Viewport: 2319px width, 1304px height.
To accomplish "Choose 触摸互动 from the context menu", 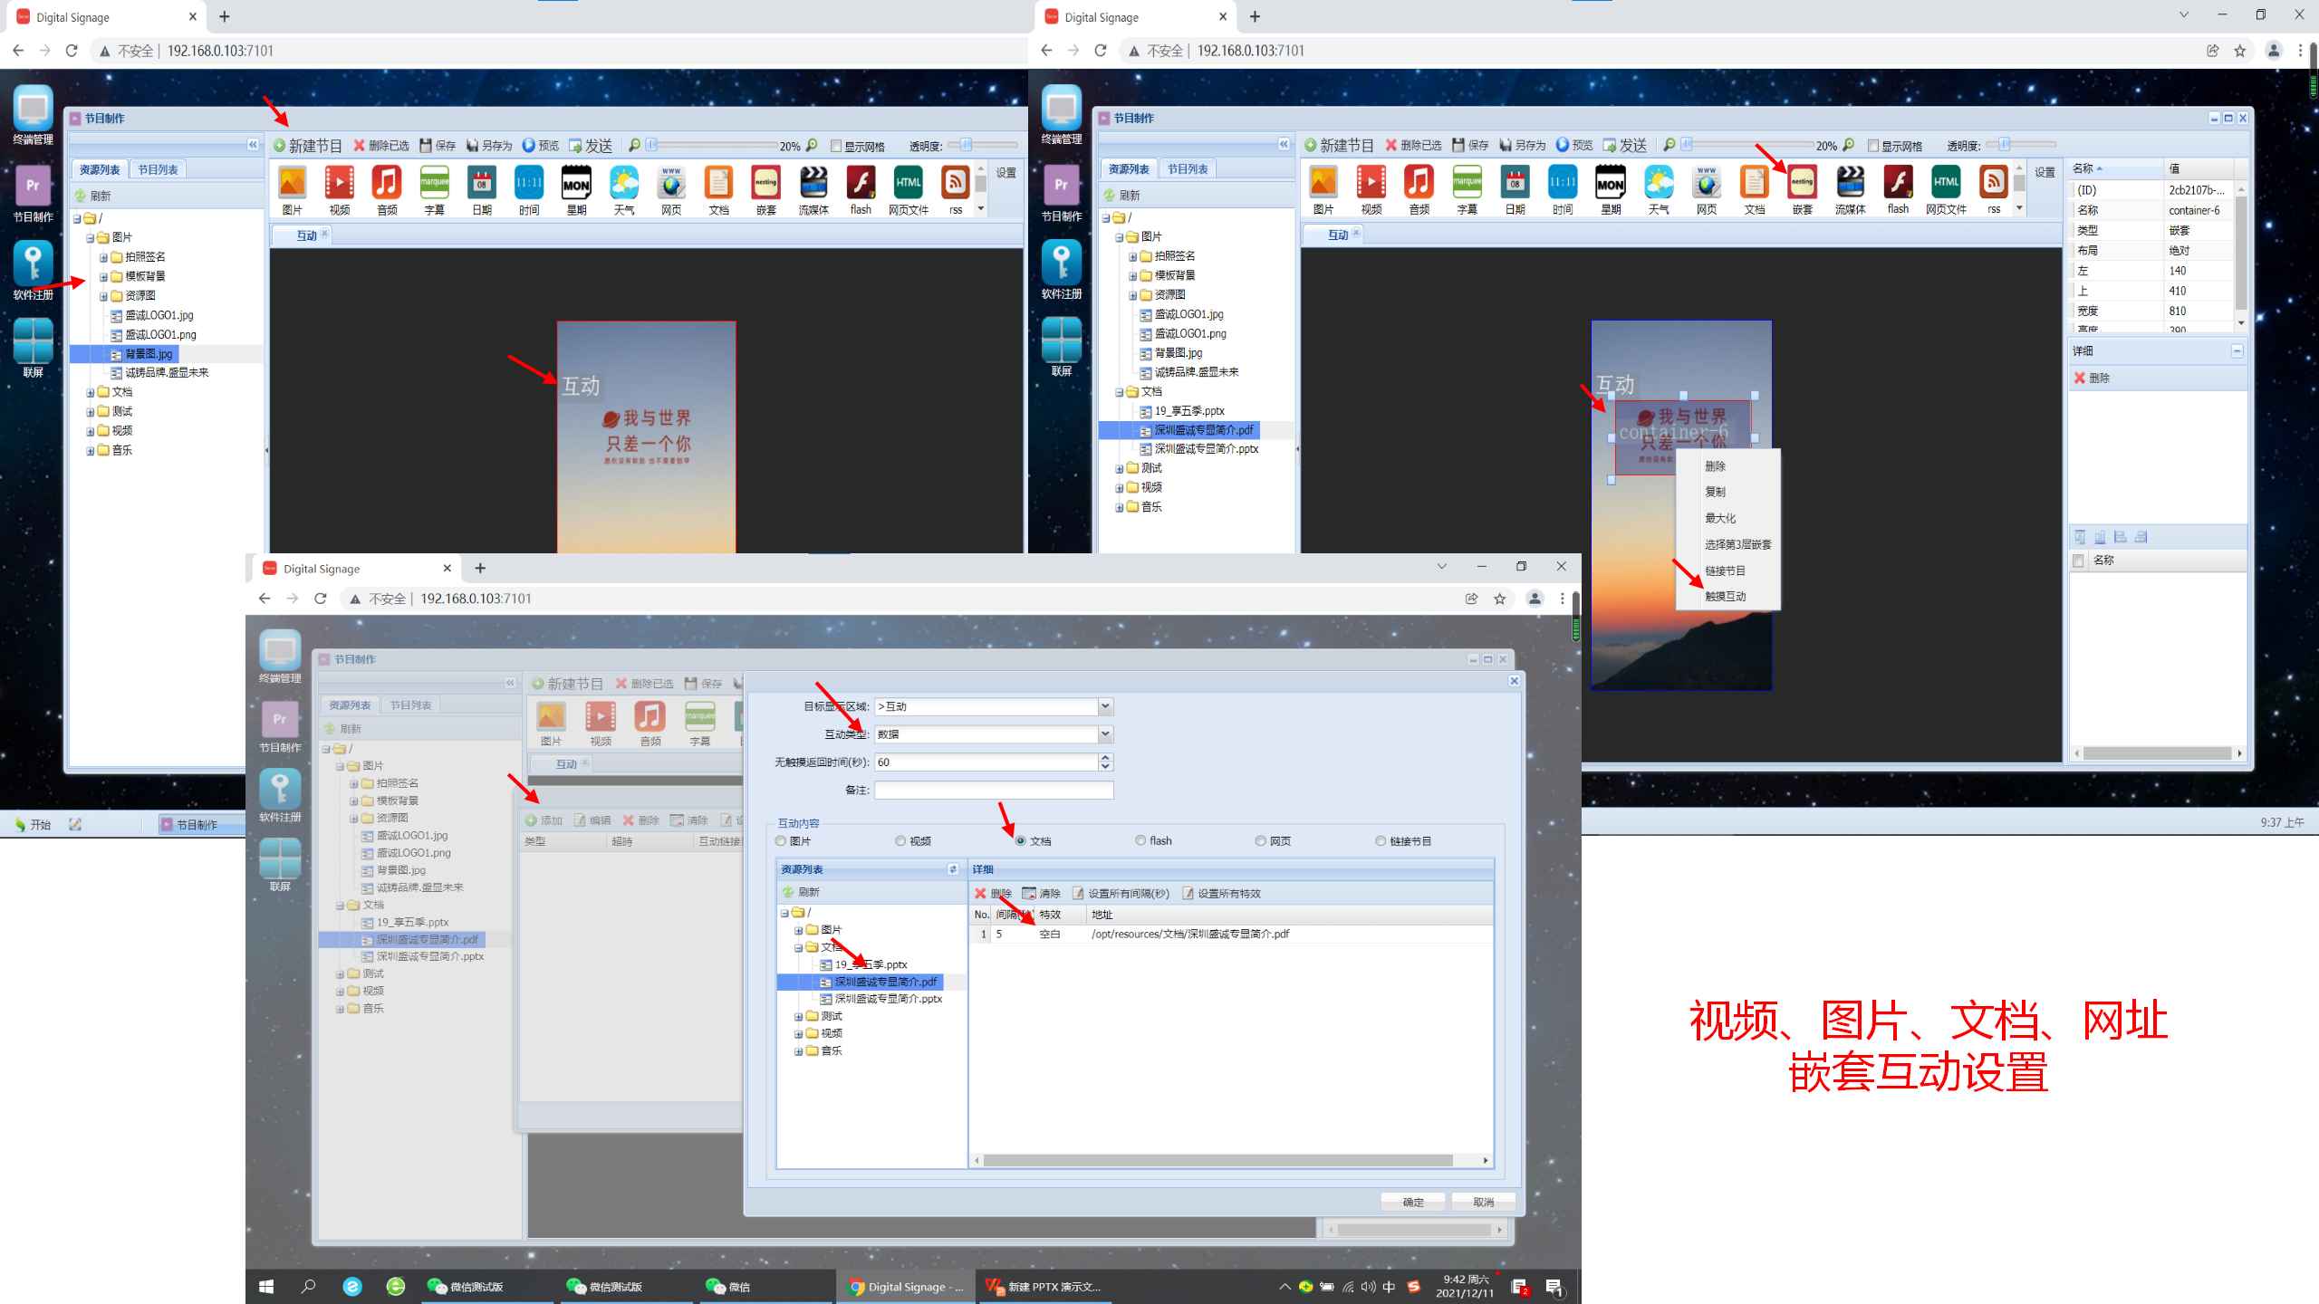I will [x=1725, y=596].
